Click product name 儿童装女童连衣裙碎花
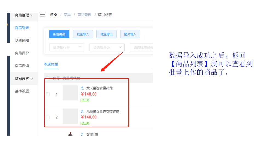 coord(103,111)
